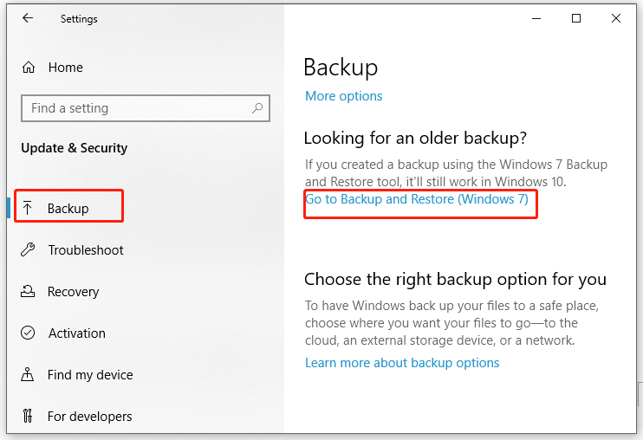The height and width of the screenshot is (440, 643).
Task: Go to Backup and Restore (Windows 7)
Action: click(x=417, y=199)
